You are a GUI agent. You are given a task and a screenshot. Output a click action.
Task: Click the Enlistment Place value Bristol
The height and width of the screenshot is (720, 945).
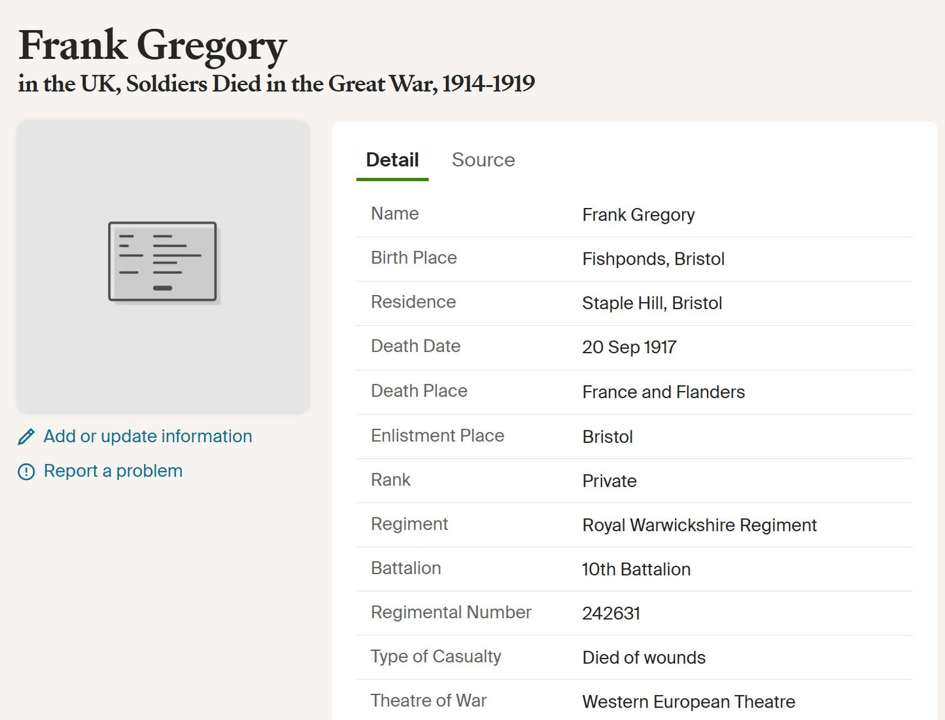pyautogui.click(x=608, y=437)
